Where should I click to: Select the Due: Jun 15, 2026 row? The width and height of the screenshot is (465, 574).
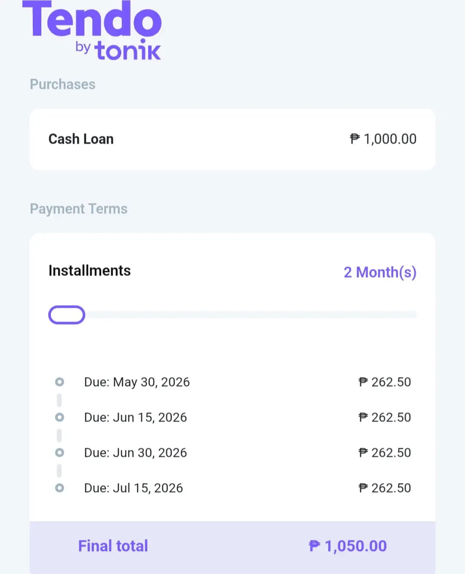232,417
